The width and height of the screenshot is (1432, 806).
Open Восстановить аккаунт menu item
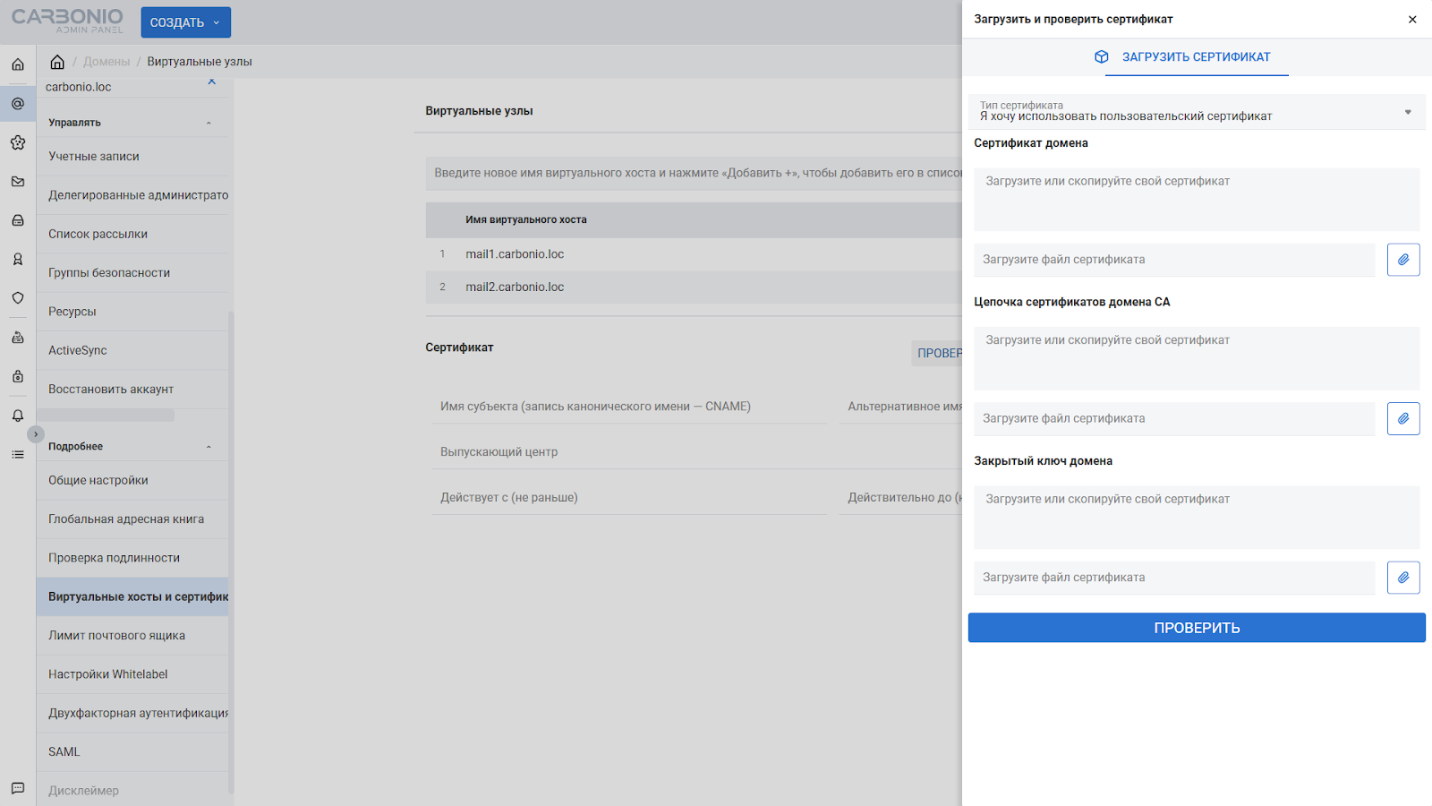coord(132,390)
